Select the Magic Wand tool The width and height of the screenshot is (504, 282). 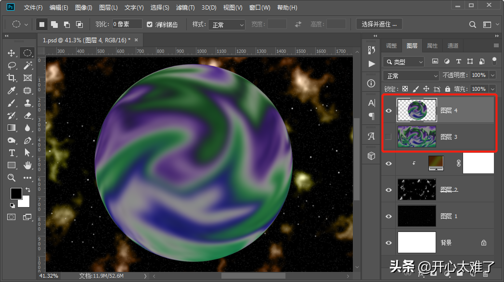tap(27, 65)
